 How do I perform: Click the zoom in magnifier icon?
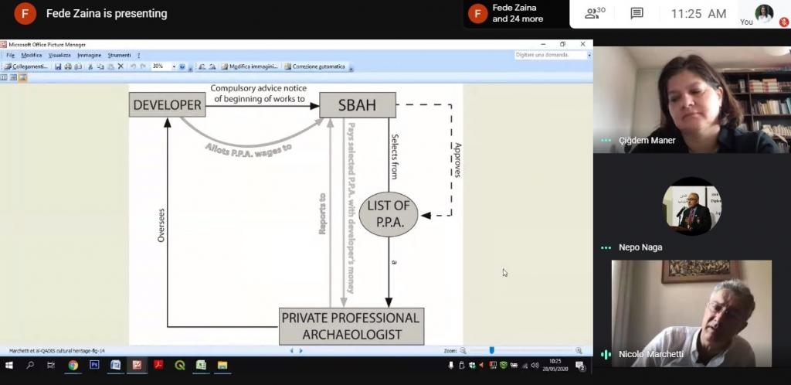tap(579, 350)
